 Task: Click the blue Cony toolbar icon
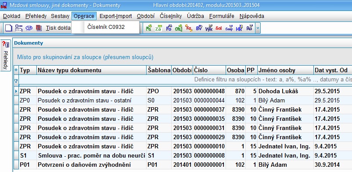point(229,28)
